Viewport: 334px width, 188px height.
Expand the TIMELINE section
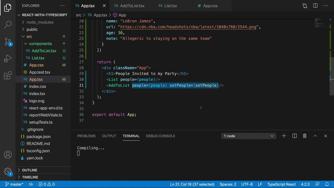coord(43,177)
